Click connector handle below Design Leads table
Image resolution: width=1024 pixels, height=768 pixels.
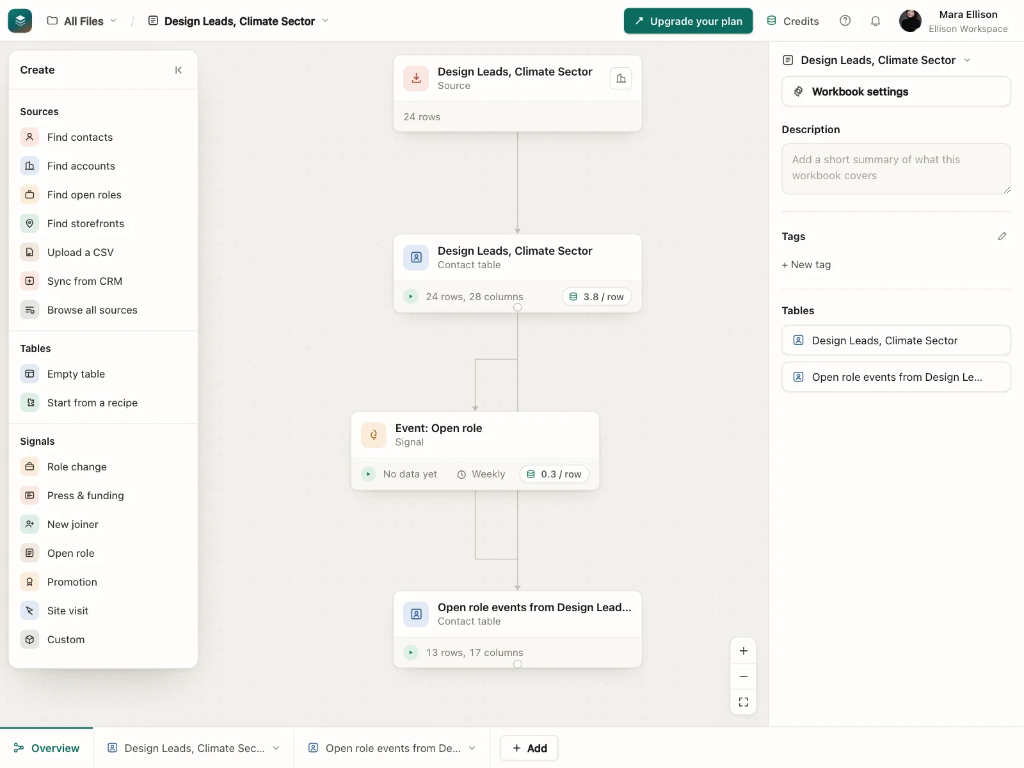(x=518, y=307)
